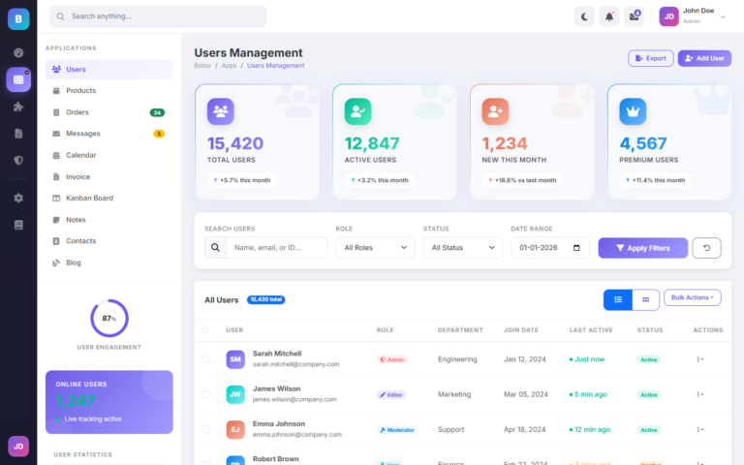Check the box for James Wilson
Viewport: 744px width, 465px height.
coord(205,394)
